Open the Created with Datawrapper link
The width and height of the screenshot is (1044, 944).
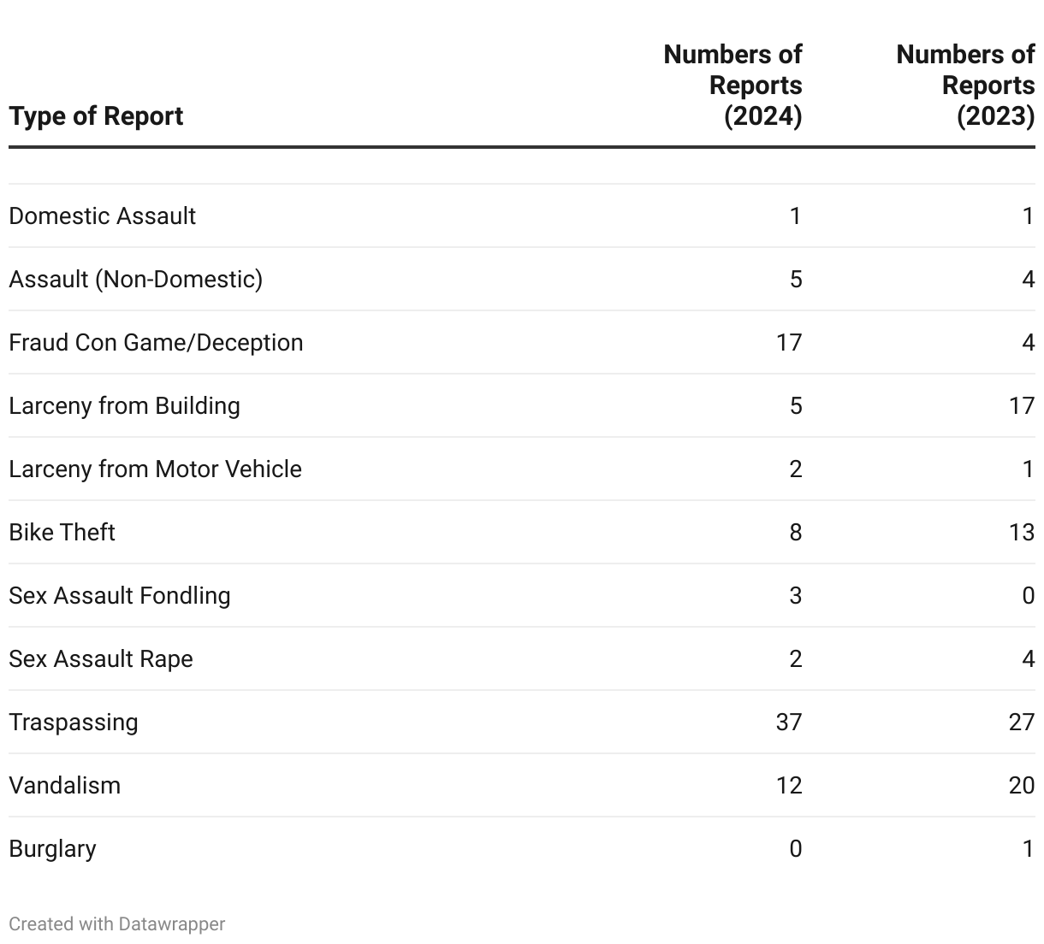point(117,924)
